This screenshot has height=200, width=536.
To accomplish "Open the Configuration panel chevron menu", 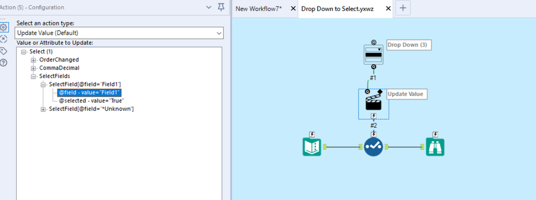I will click(x=209, y=7).
